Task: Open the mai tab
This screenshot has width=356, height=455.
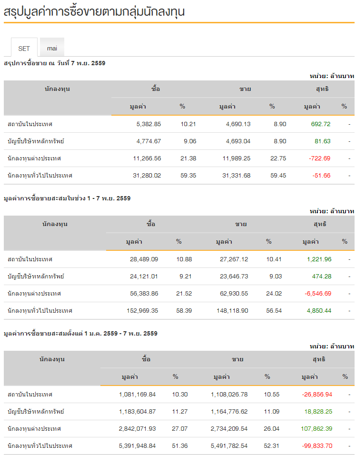Action: [52, 48]
